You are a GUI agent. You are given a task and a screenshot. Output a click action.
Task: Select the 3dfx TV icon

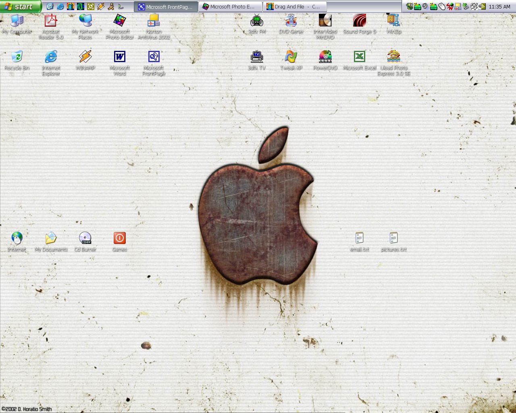pos(257,60)
